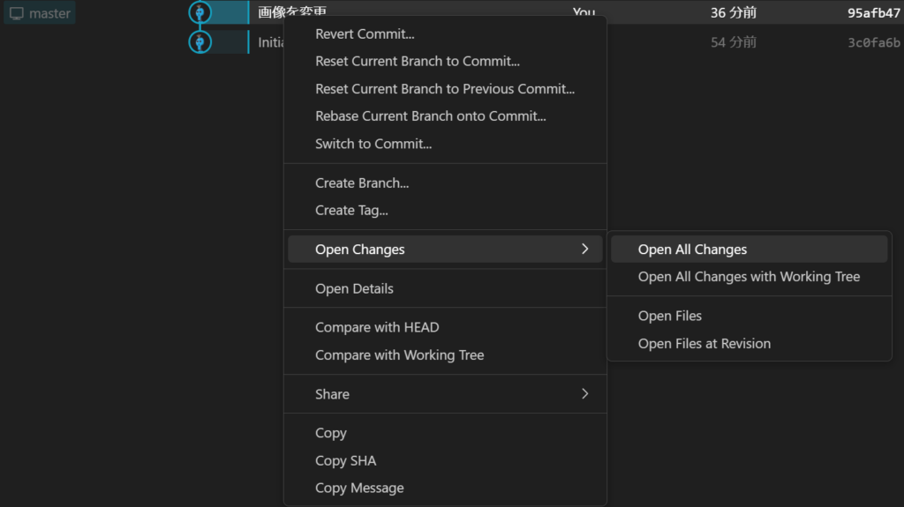Click the monitor icon beside master branch

(x=16, y=14)
